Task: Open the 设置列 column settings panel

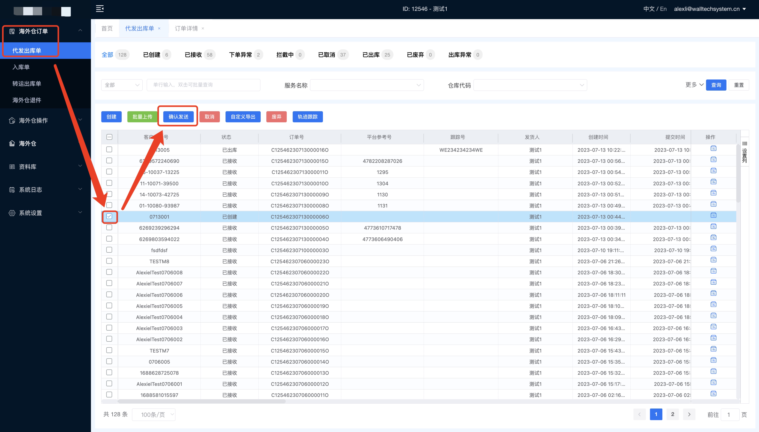Action: (x=745, y=152)
